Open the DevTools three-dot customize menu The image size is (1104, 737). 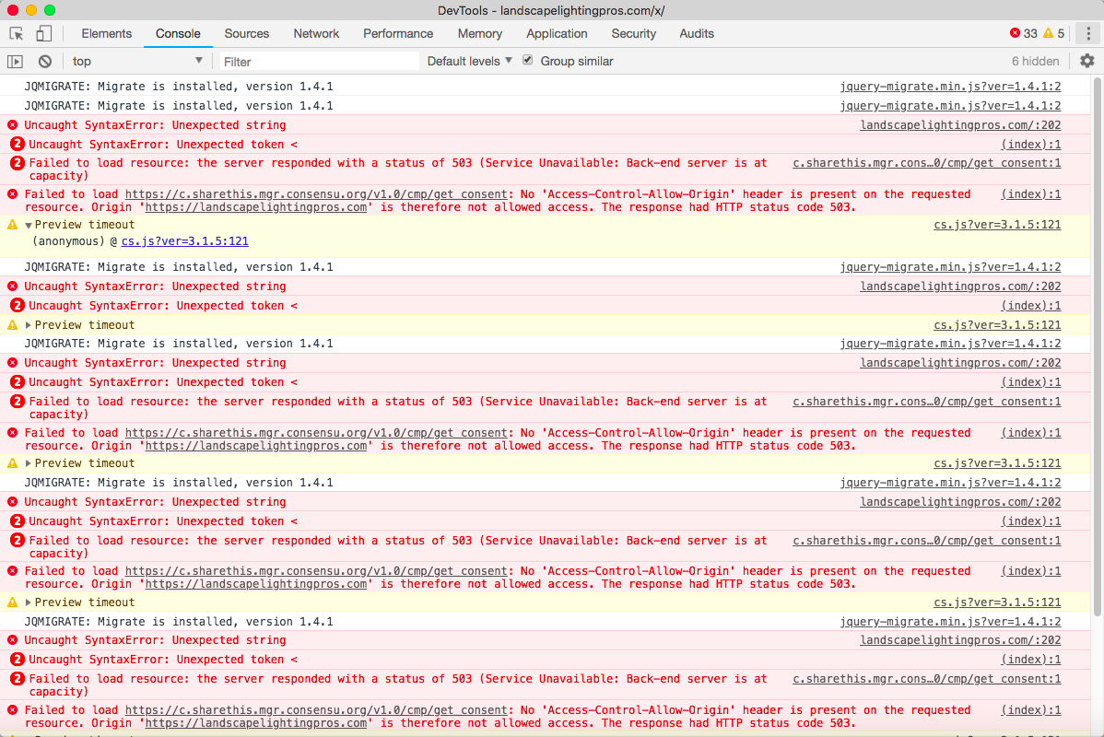pyautogui.click(x=1088, y=33)
